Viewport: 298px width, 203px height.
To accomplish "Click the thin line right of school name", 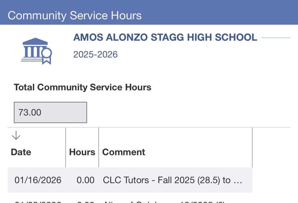I will pos(276,38).
